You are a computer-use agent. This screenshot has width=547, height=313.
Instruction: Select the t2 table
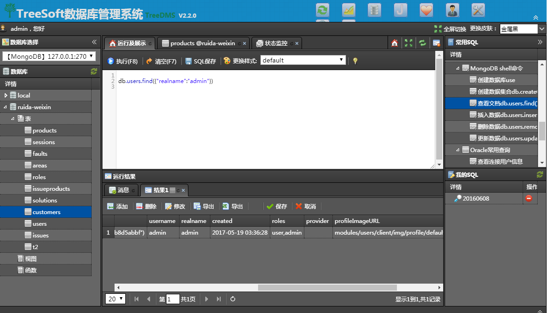[35, 247]
